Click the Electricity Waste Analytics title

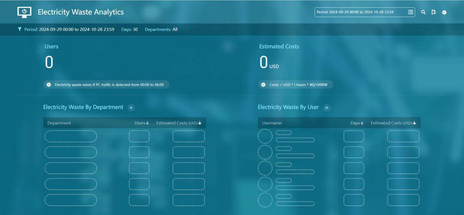point(81,12)
